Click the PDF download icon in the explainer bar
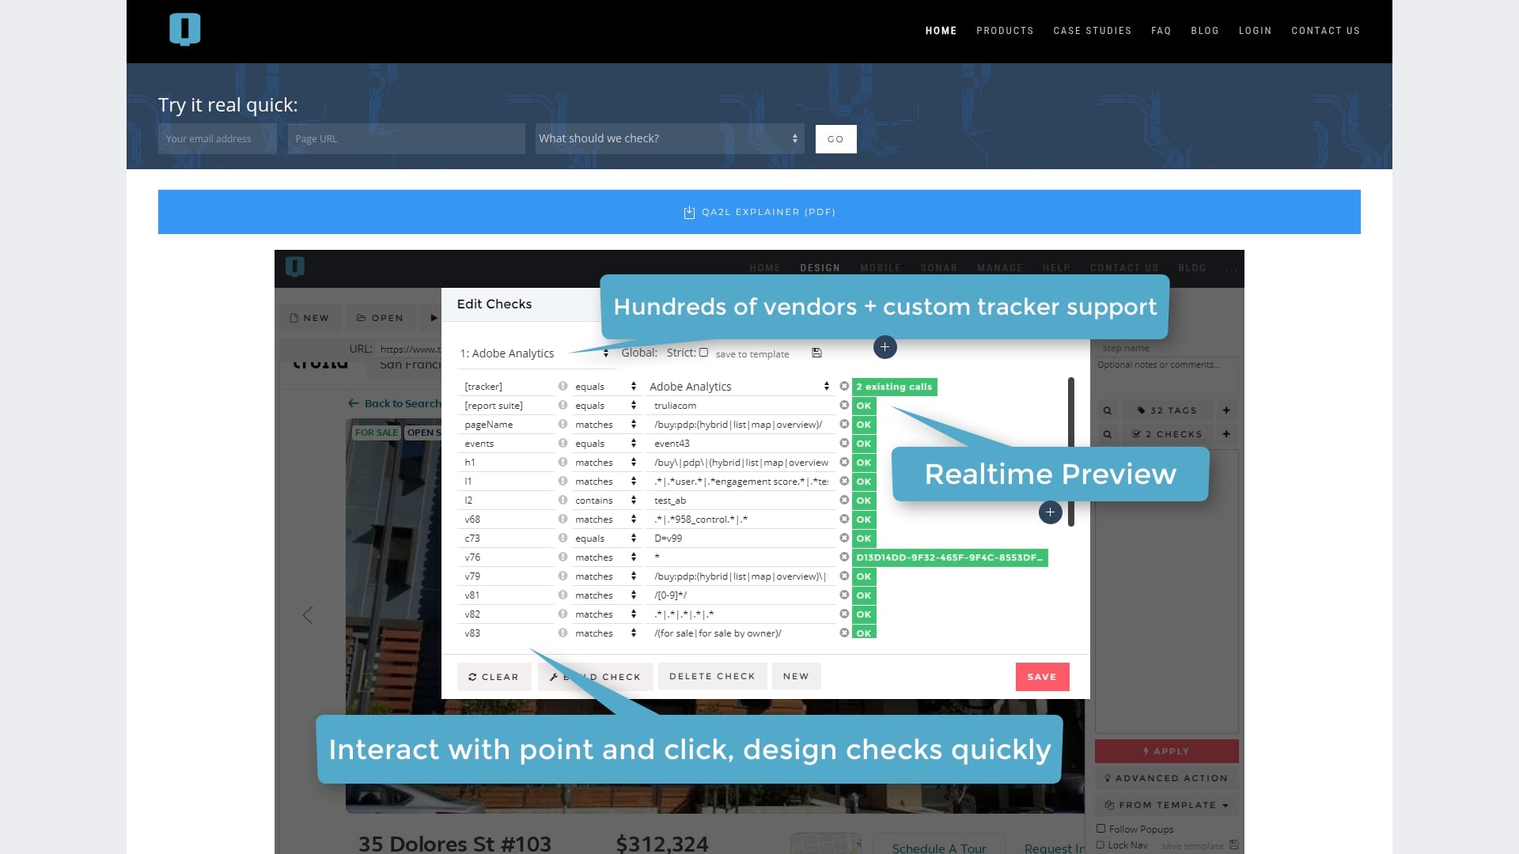This screenshot has height=854, width=1519. 689,212
